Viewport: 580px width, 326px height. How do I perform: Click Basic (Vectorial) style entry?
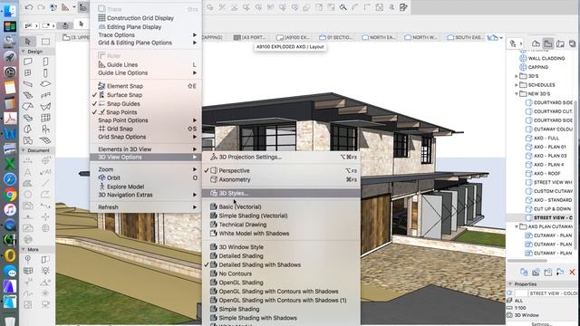pyautogui.click(x=281, y=207)
